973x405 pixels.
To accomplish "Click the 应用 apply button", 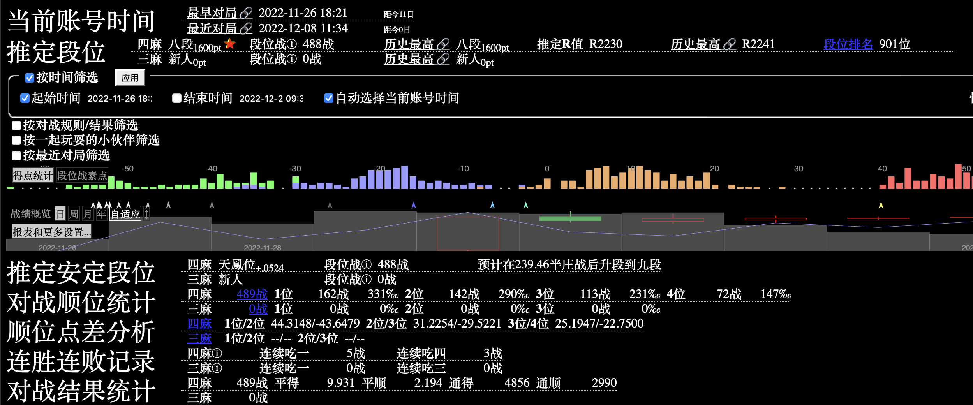I will click(x=130, y=78).
